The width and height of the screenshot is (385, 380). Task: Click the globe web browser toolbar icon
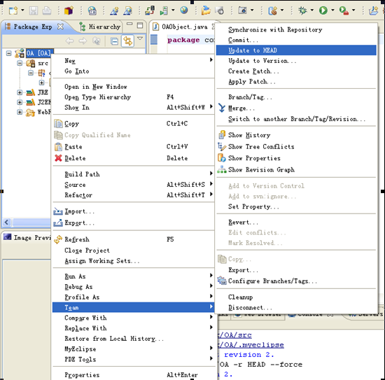click(184, 10)
